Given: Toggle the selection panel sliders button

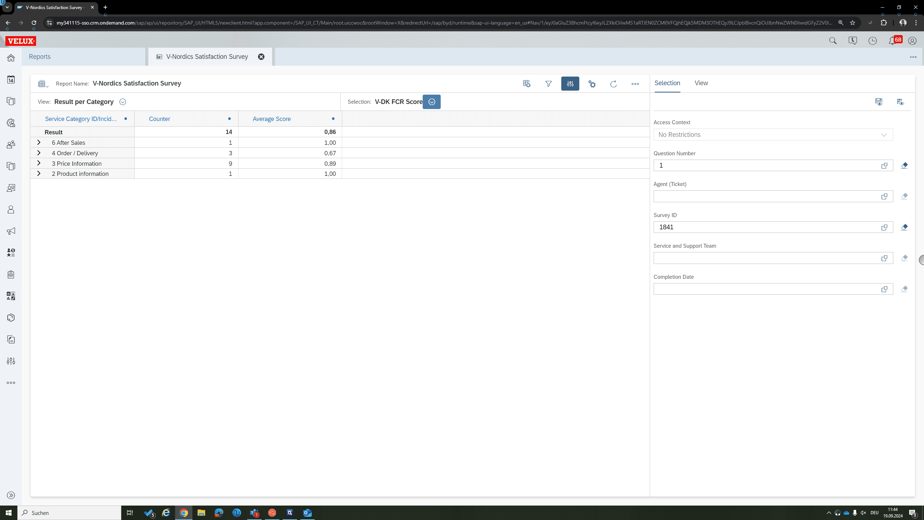Looking at the screenshot, I should click(x=570, y=83).
